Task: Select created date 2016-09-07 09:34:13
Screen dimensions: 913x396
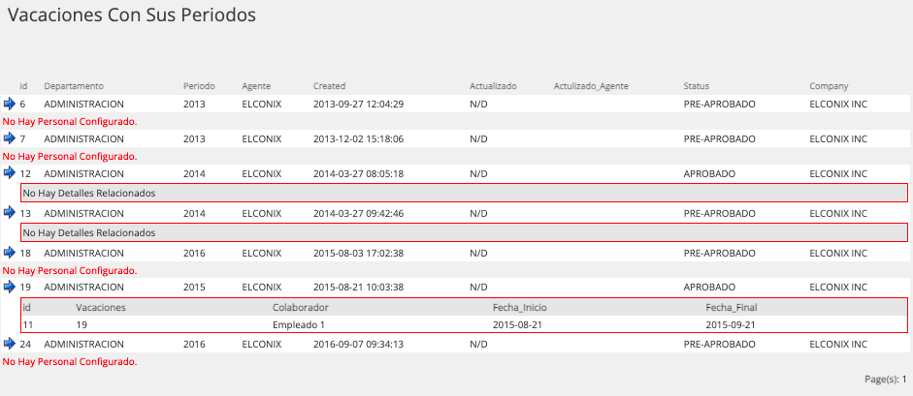Action: [x=358, y=345]
